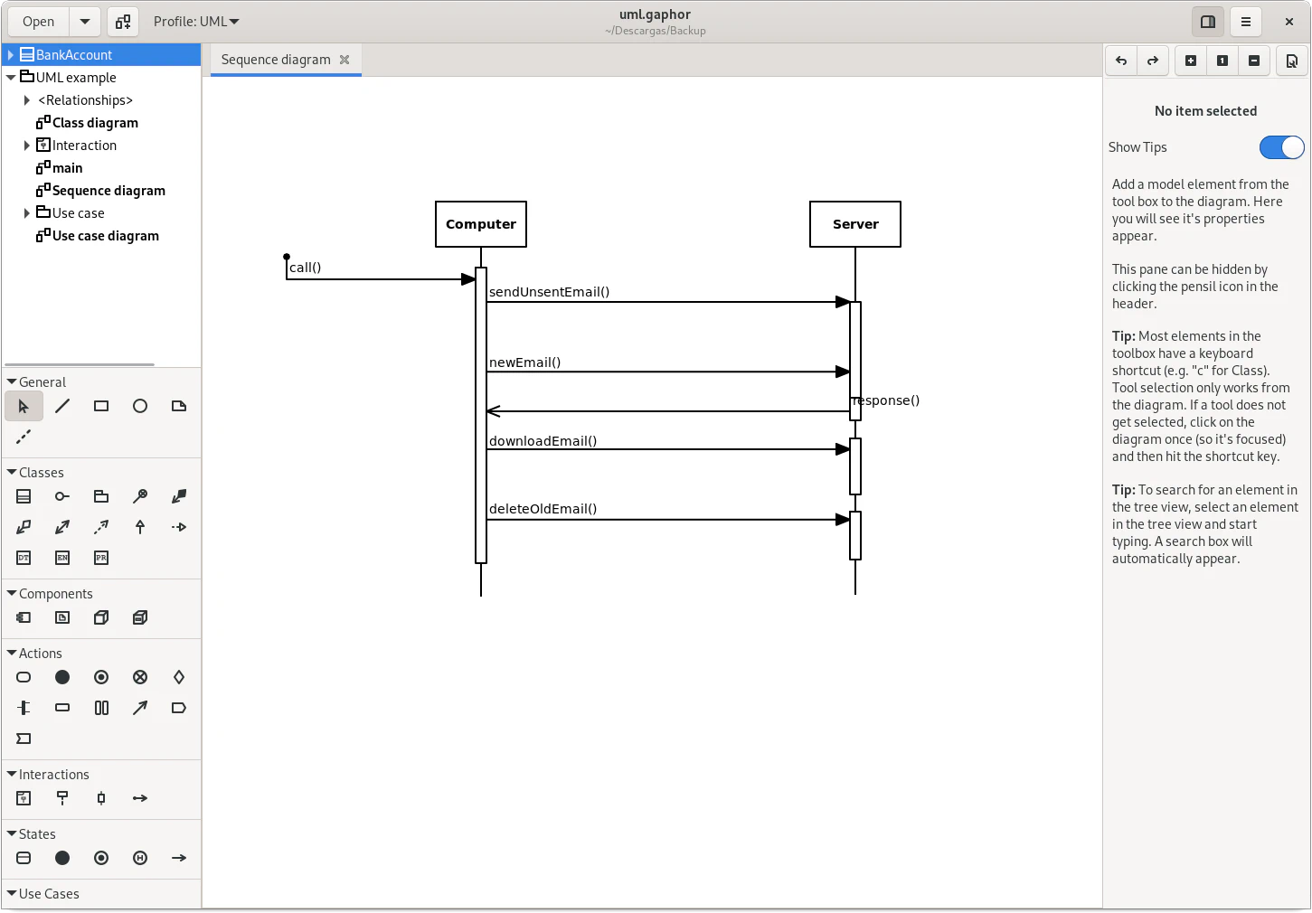Open the hamburger main menu
Screen dimensions: 1312x913
coord(1246,22)
